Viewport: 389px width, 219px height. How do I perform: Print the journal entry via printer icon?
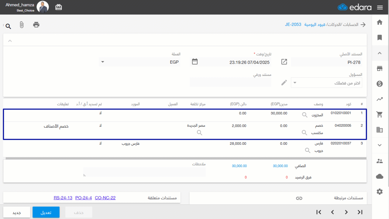point(36,25)
